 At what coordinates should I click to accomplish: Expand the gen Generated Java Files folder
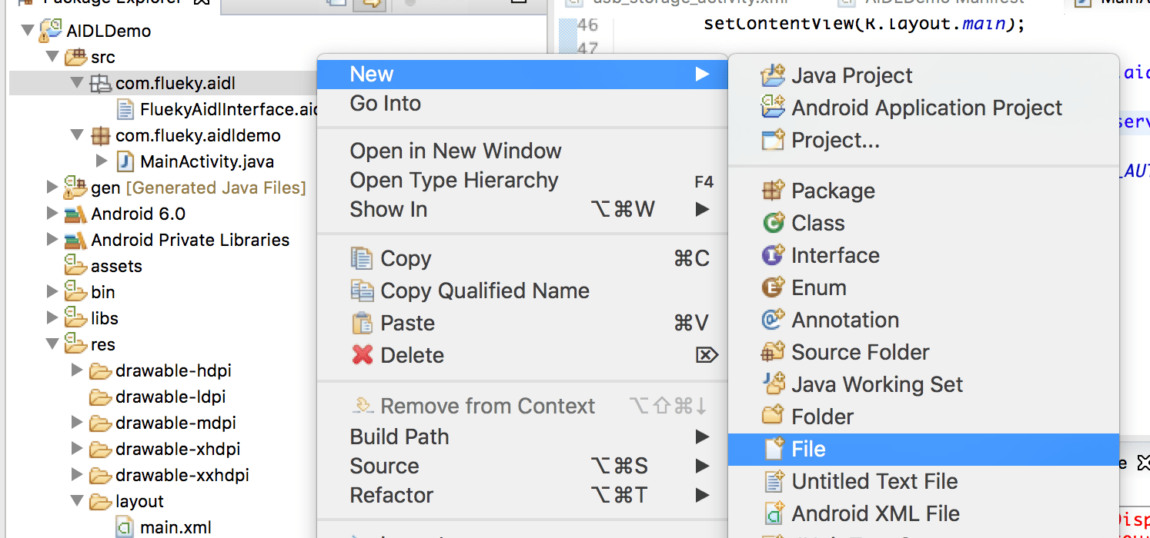(52, 187)
